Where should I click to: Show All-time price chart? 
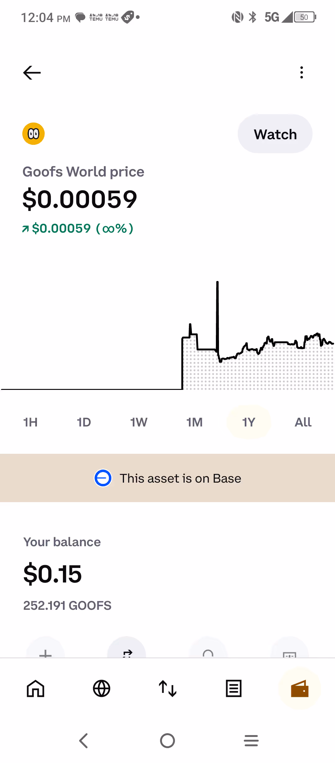[x=303, y=422]
